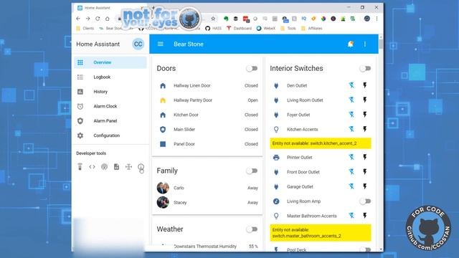This screenshot has height=258, width=459.
Task: Turn off Printer Outlet flash-off icon
Action: pos(351,157)
